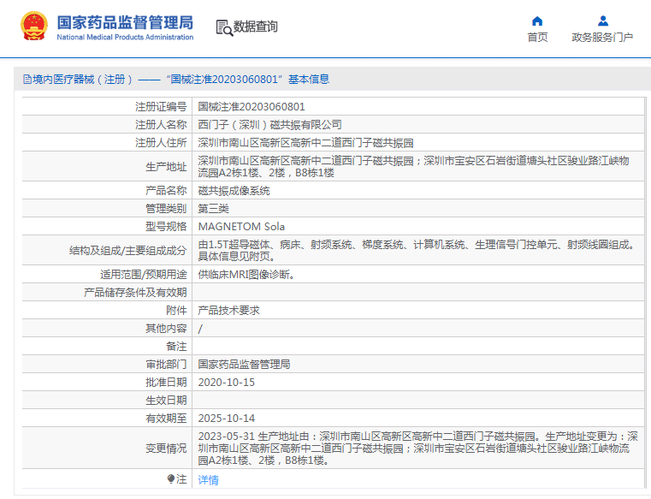Click the 变更情况 label
The image size is (651, 499).
tap(166, 449)
